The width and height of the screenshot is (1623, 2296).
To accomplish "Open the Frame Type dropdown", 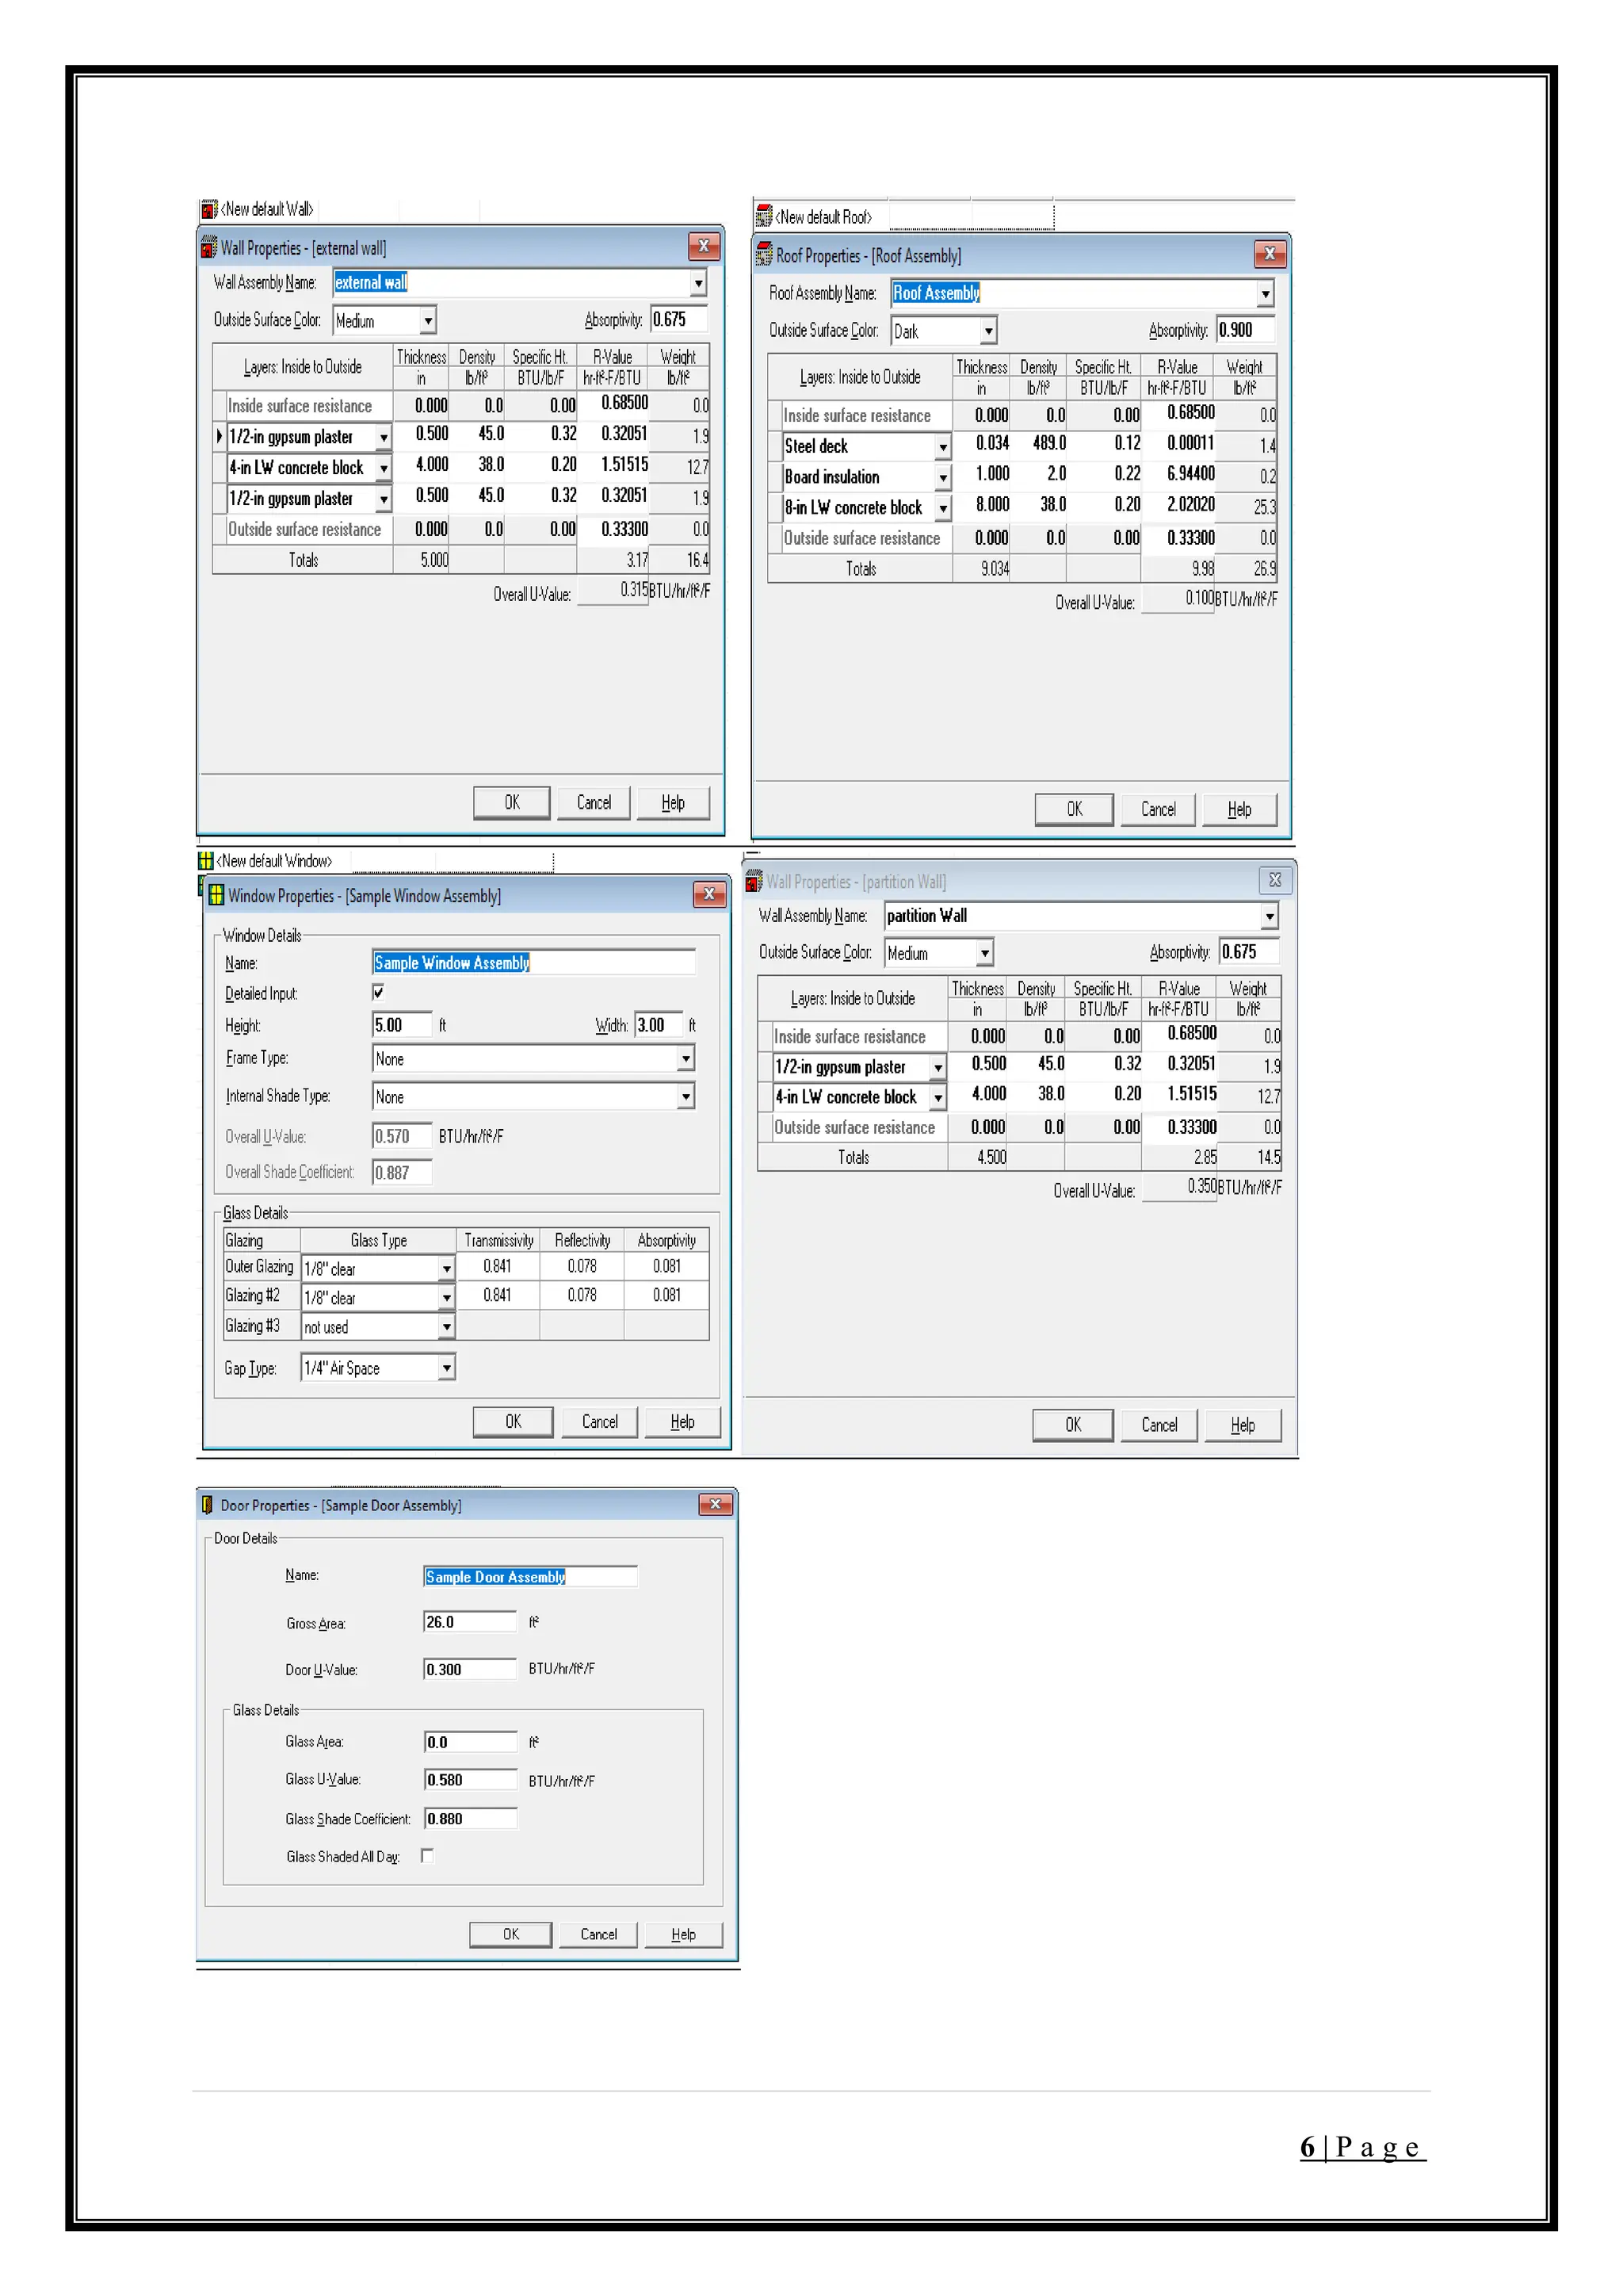I will tap(685, 1058).
